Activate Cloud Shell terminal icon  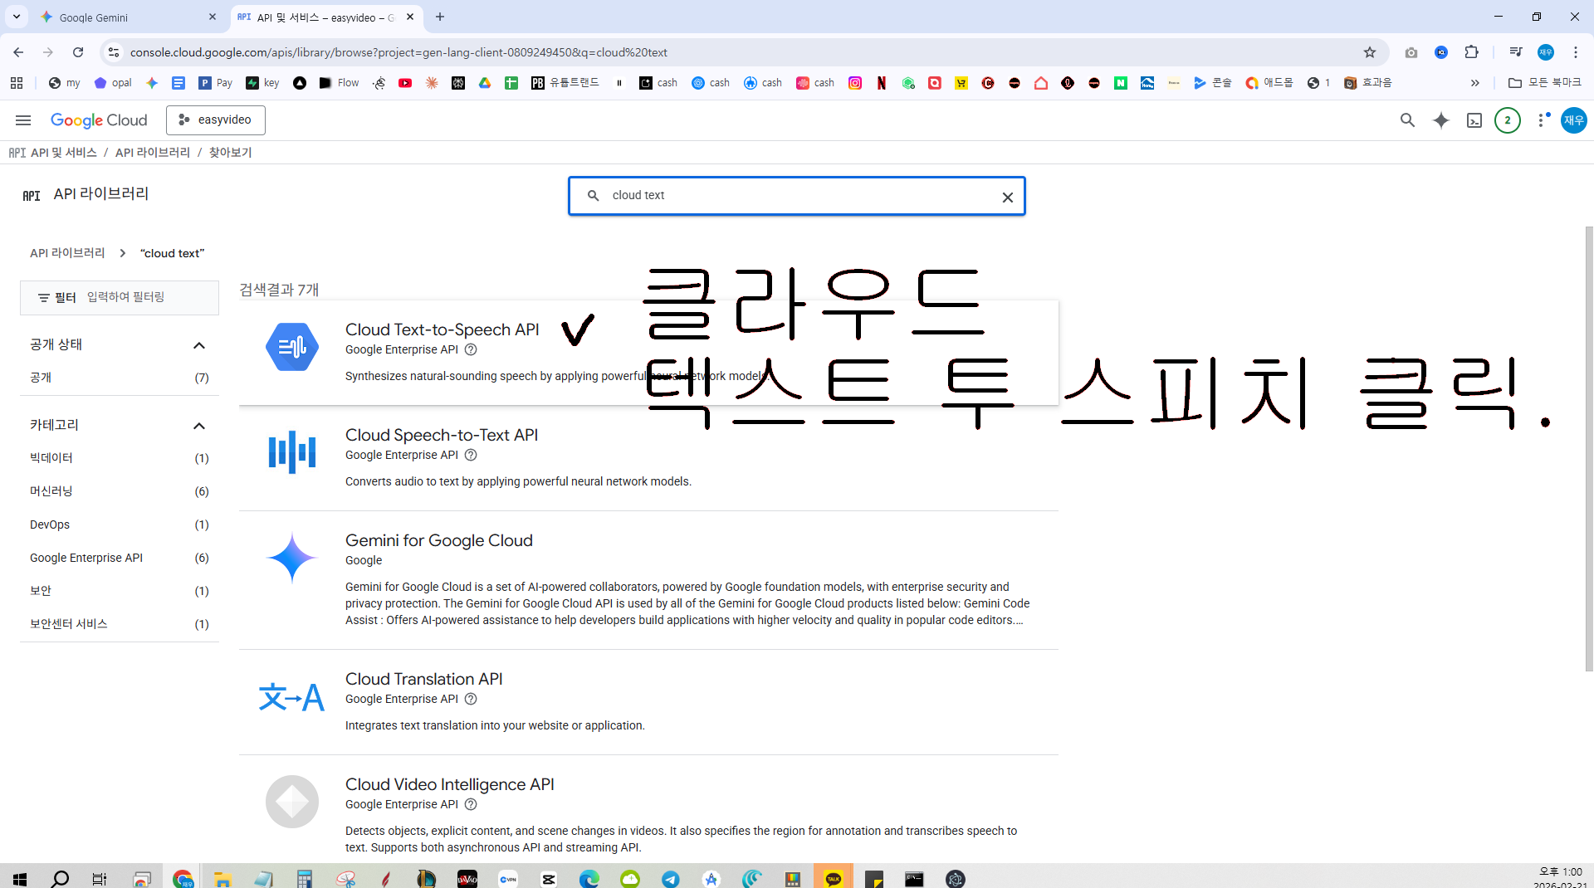(1474, 120)
